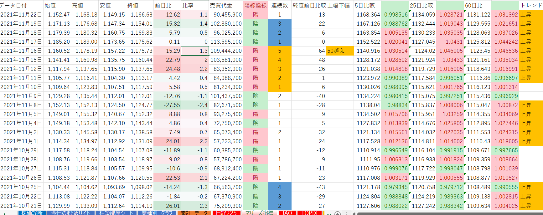This screenshot has width=543, height=215.
Task: Open the TOPIX sheet tab
Action: [309, 213]
